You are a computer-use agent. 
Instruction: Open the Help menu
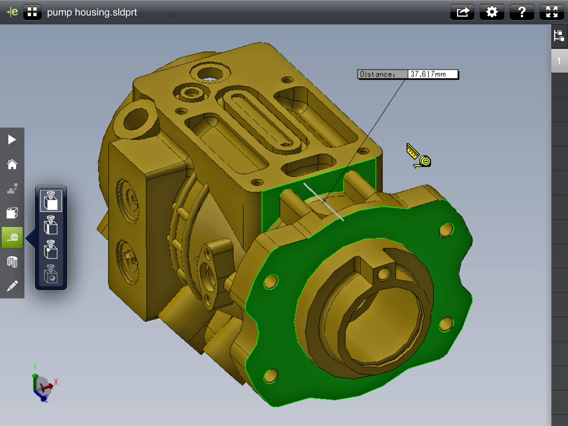522,12
